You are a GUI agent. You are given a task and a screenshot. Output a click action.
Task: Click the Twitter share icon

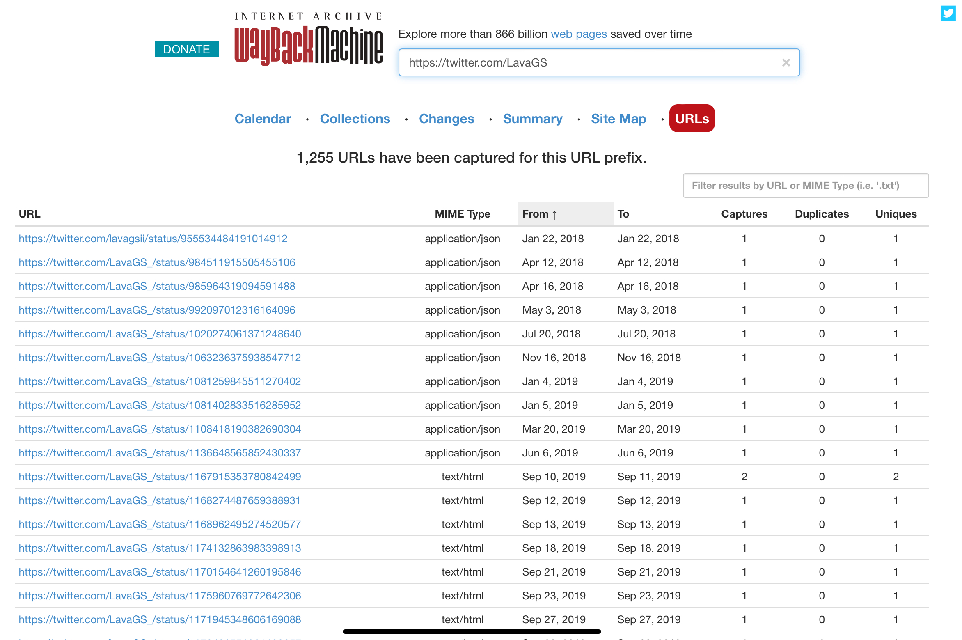click(948, 13)
